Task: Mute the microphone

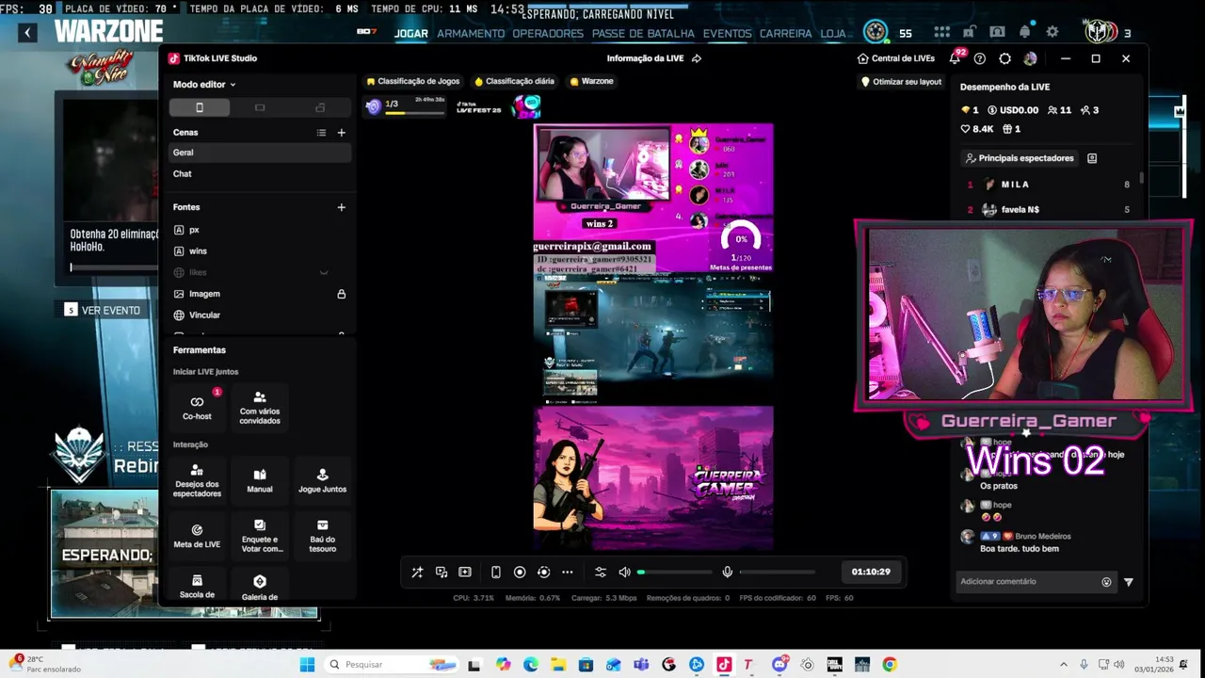Action: click(x=727, y=573)
